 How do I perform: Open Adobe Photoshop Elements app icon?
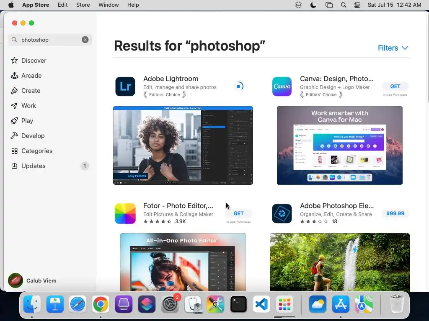click(282, 214)
